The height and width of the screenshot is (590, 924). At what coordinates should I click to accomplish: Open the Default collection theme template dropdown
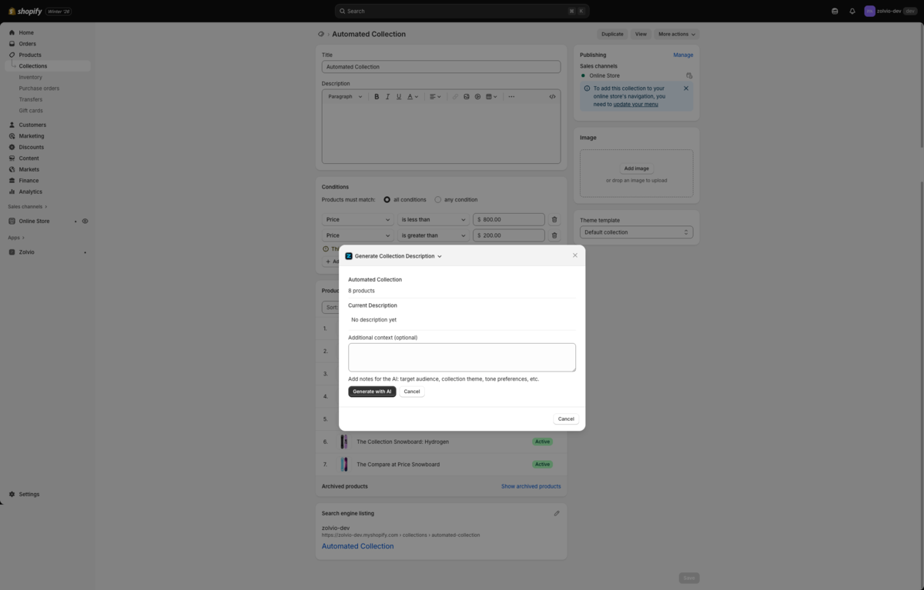pos(636,232)
